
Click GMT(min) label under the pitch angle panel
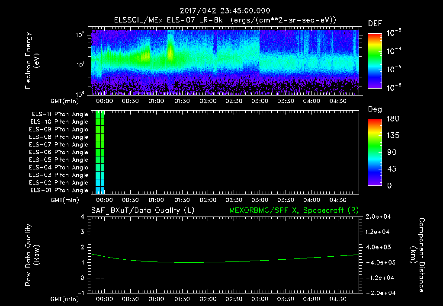[x=64, y=201]
